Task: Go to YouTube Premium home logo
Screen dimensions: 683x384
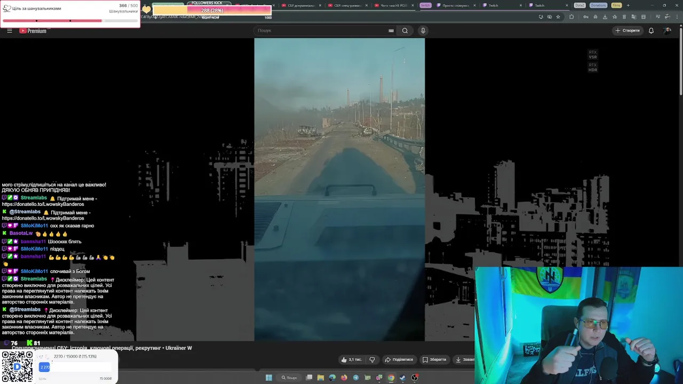Action: tap(33, 30)
